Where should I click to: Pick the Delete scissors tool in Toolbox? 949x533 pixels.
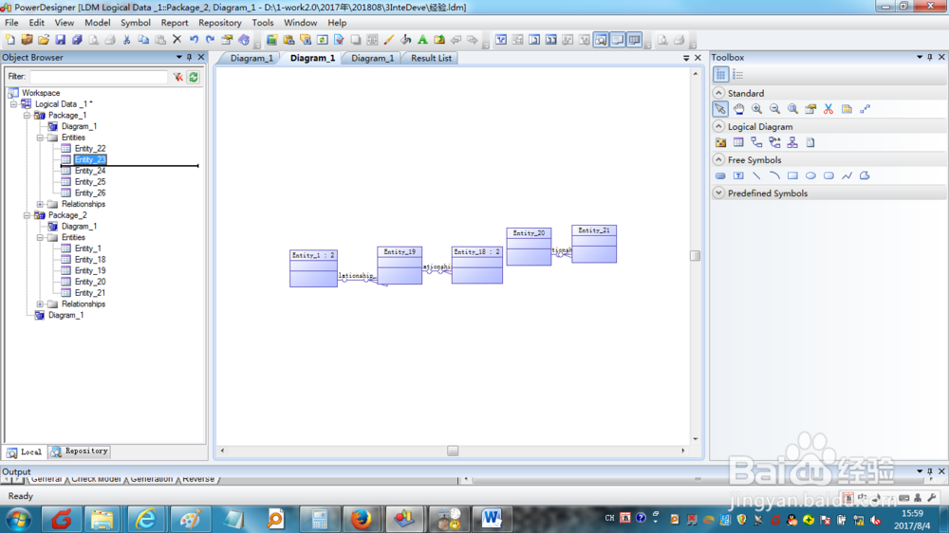tap(828, 109)
